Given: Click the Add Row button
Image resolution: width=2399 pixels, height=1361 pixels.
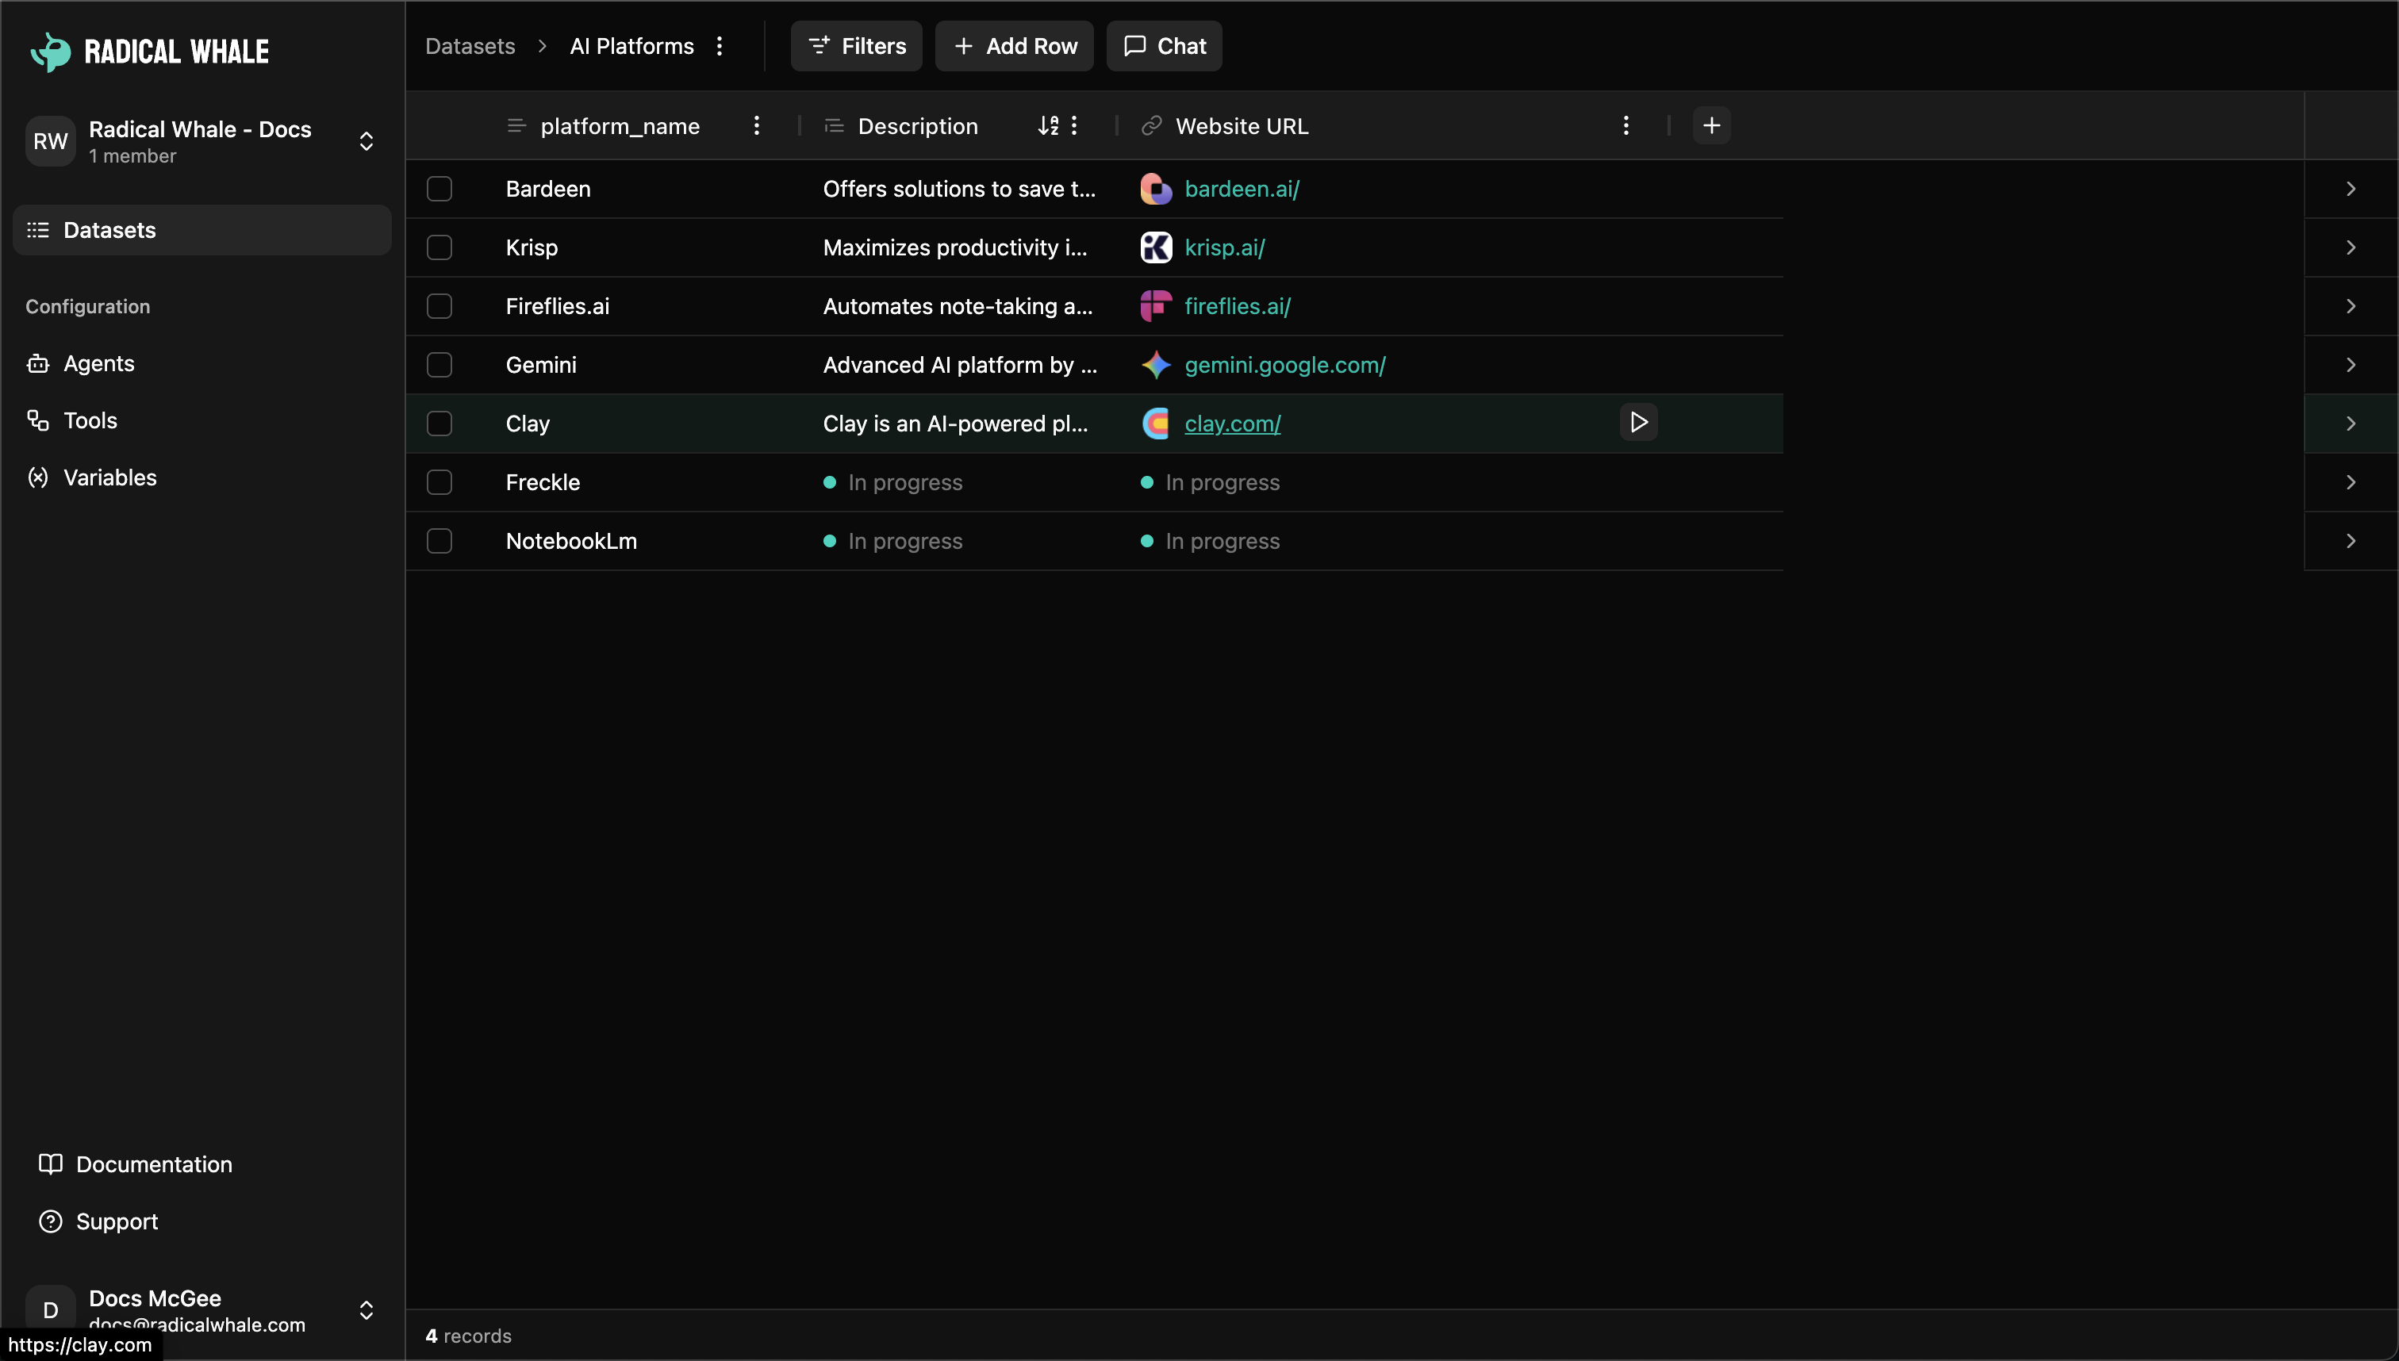Looking at the screenshot, I should [1013, 46].
